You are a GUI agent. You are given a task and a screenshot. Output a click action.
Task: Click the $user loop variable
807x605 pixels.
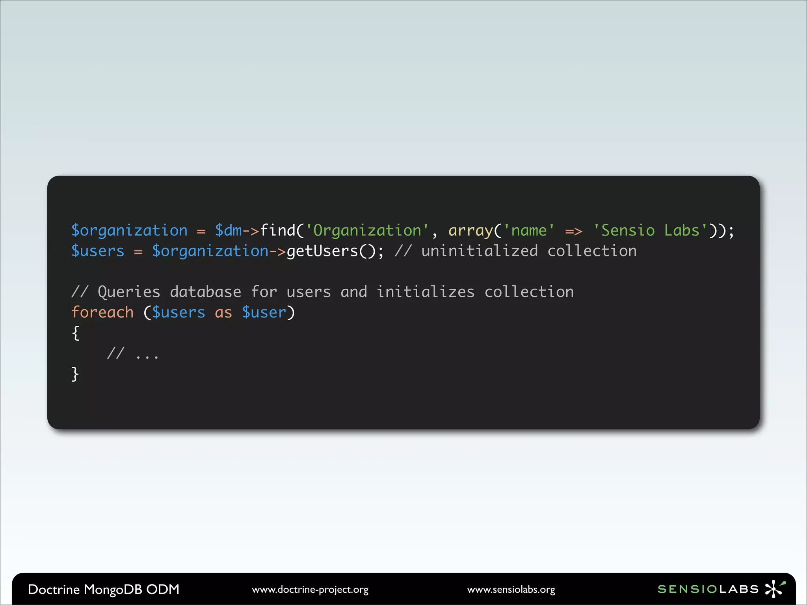point(264,312)
